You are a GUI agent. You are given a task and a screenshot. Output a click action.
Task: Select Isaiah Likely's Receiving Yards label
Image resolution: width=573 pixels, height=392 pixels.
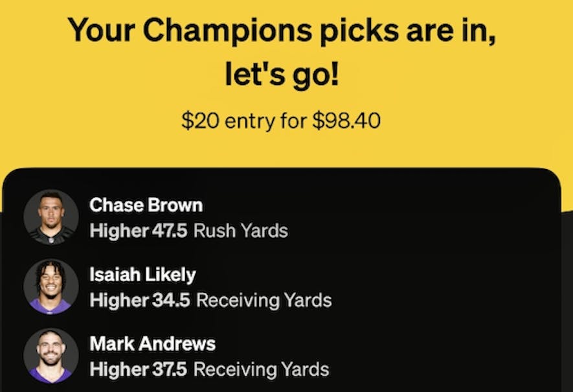[264, 301]
